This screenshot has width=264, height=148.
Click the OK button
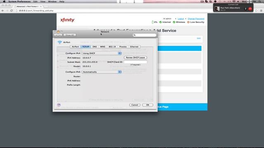(x=148, y=105)
